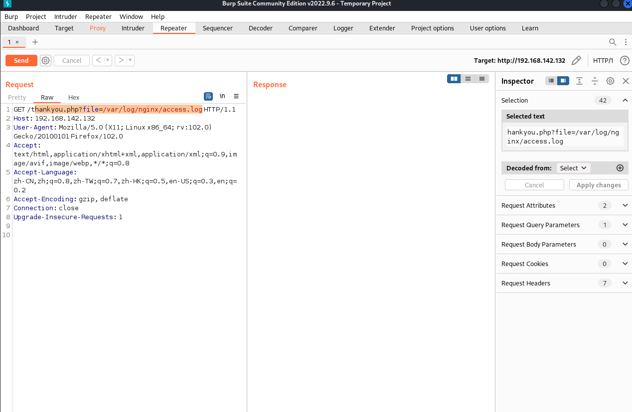Click Inspector Cancel button

coord(534,185)
